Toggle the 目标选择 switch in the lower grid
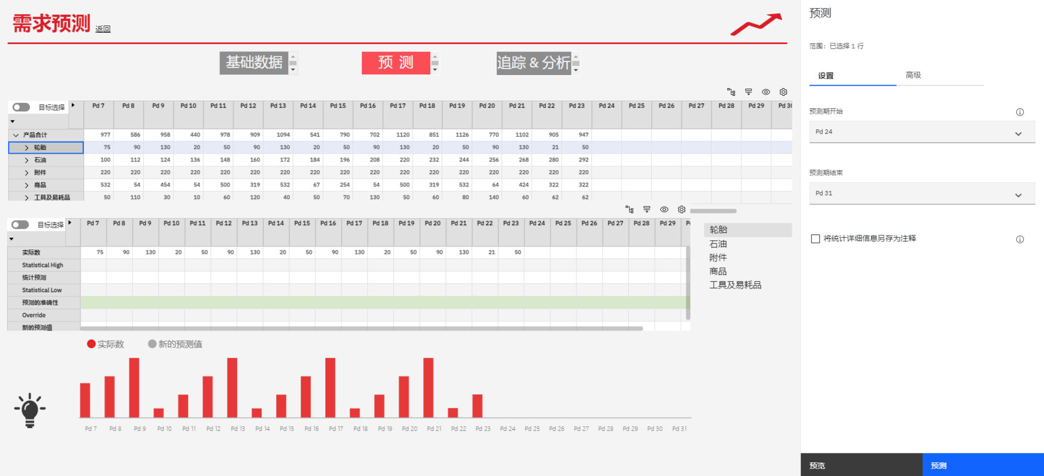The height and width of the screenshot is (476, 1044). pos(20,225)
